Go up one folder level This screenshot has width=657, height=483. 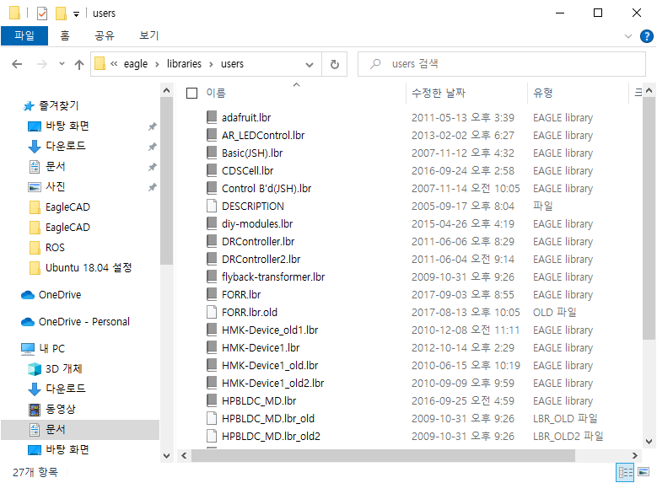79,64
